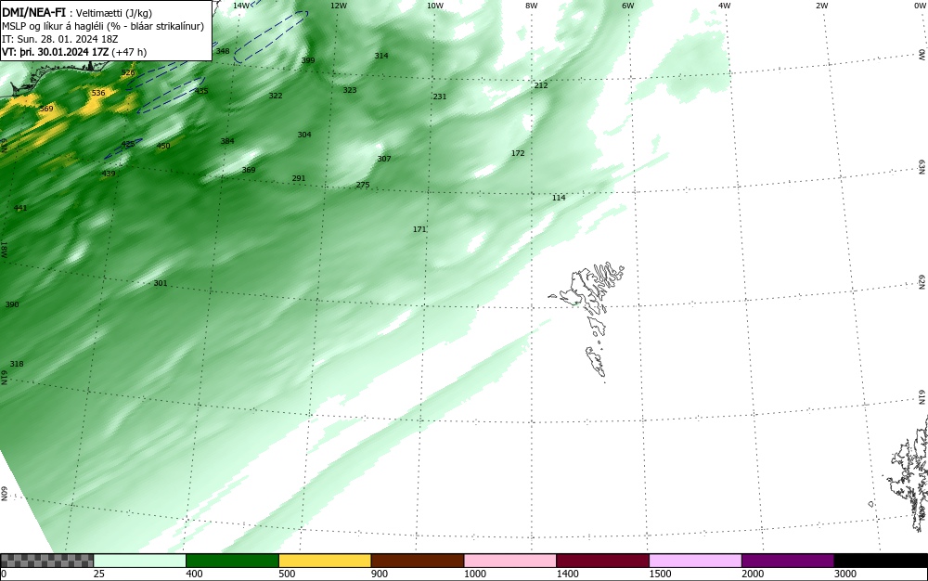Click the purple 2000–3000 legend swatch

[x=788, y=561]
